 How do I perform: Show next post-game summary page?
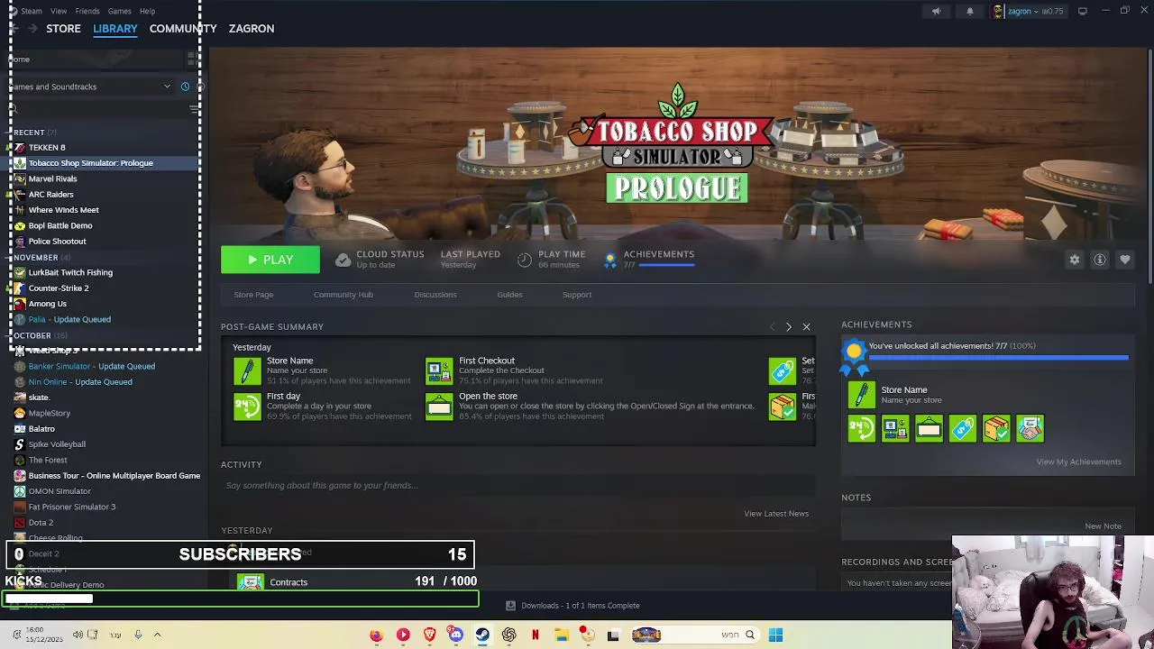(789, 327)
